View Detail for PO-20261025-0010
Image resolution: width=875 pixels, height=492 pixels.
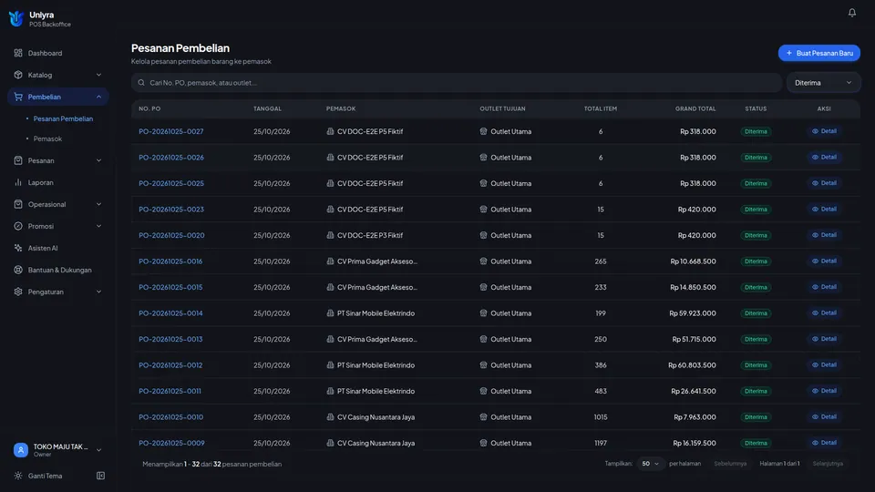(824, 416)
